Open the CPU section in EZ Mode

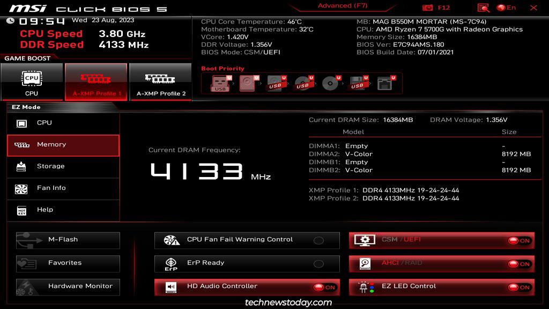click(x=63, y=123)
